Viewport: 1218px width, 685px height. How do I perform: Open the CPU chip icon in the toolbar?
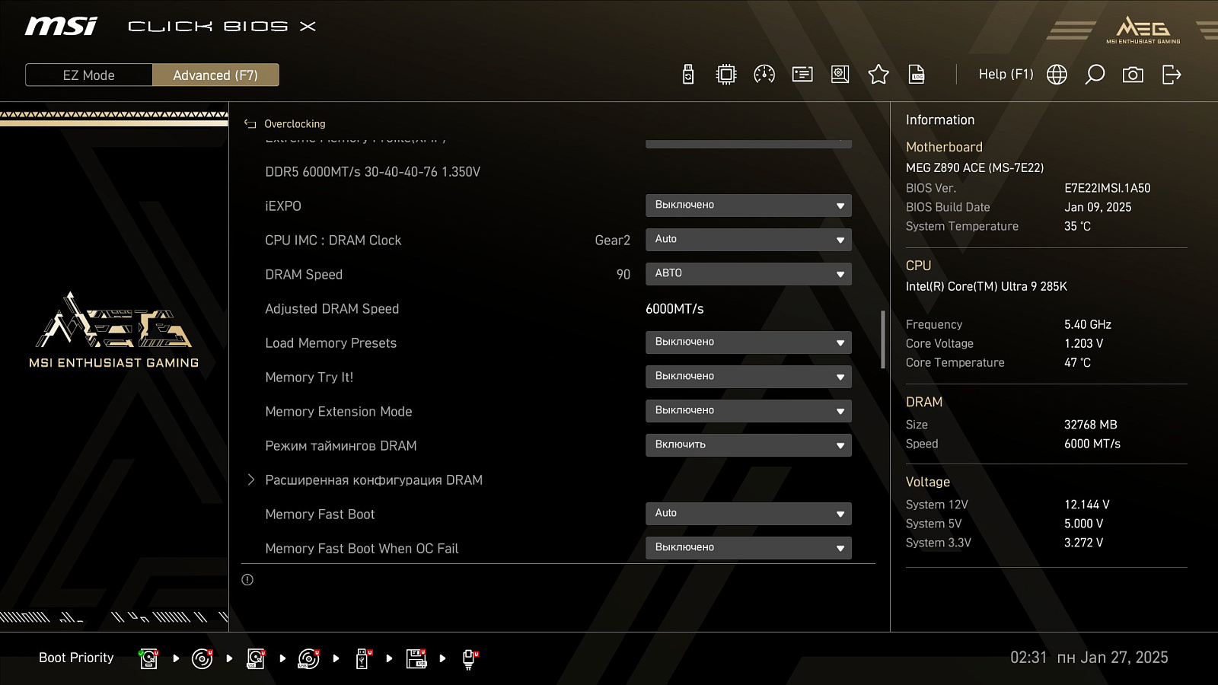tap(726, 75)
